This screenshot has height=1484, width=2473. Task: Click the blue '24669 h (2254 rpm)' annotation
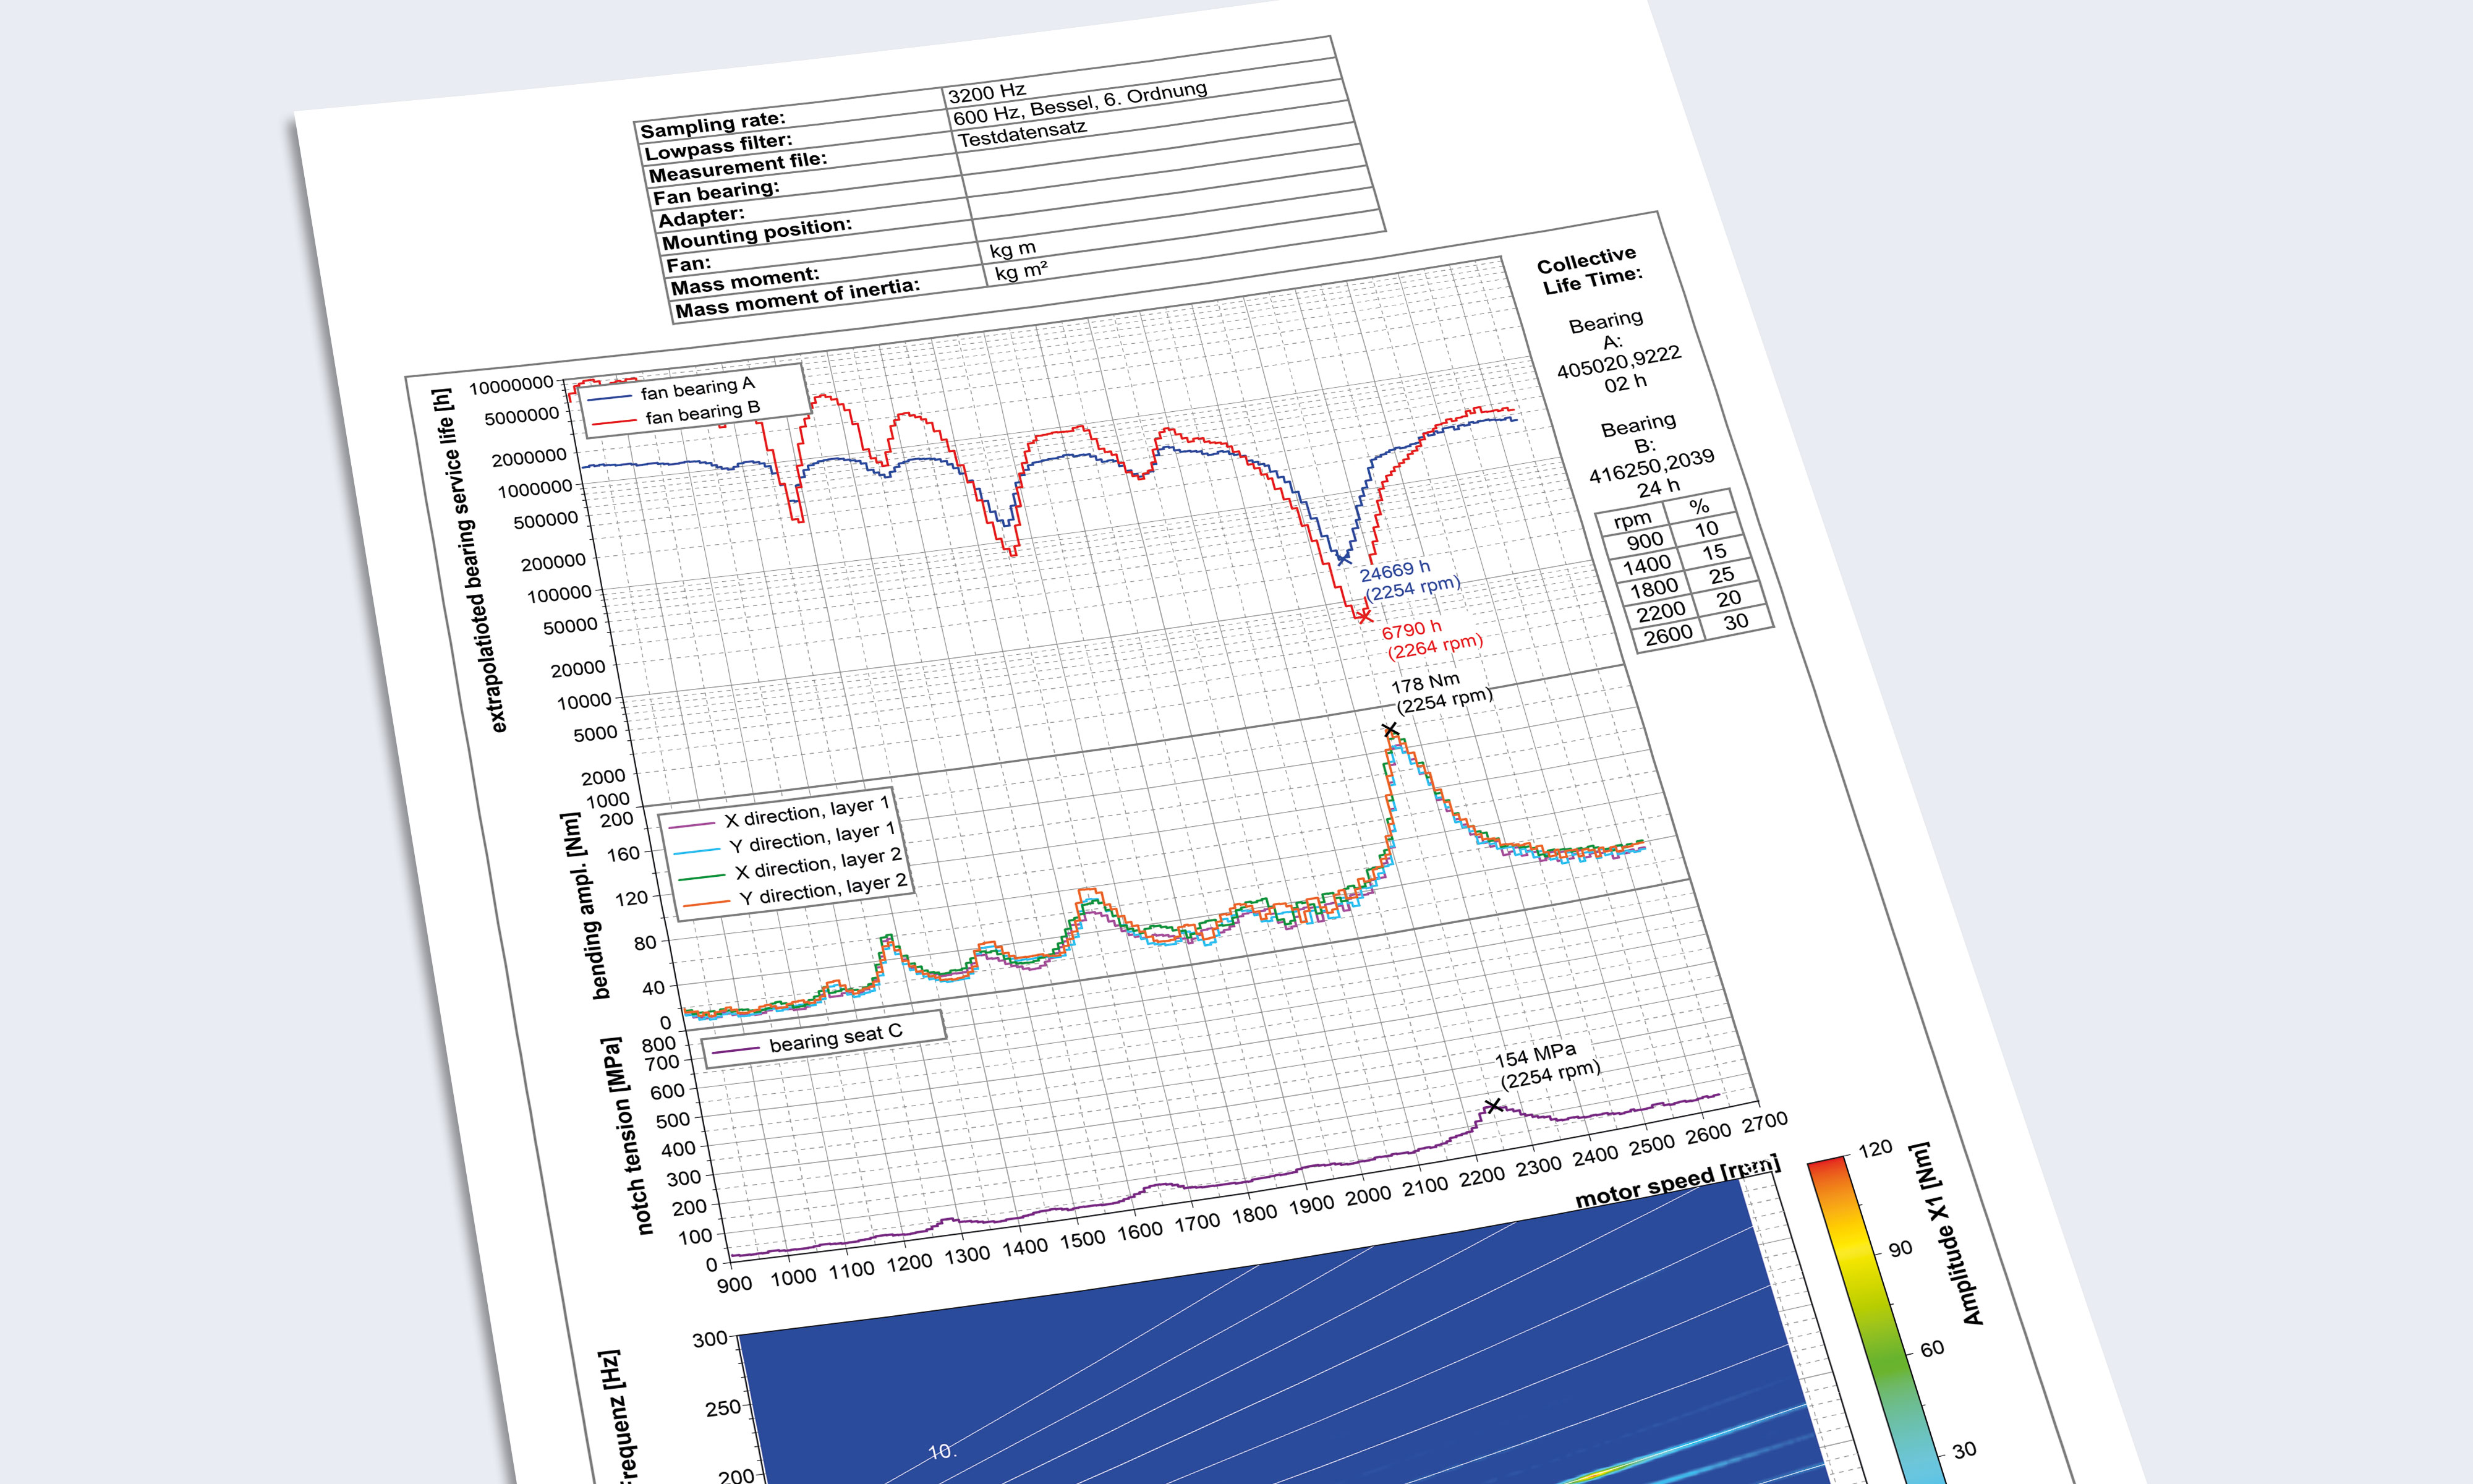(x=1410, y=580)
